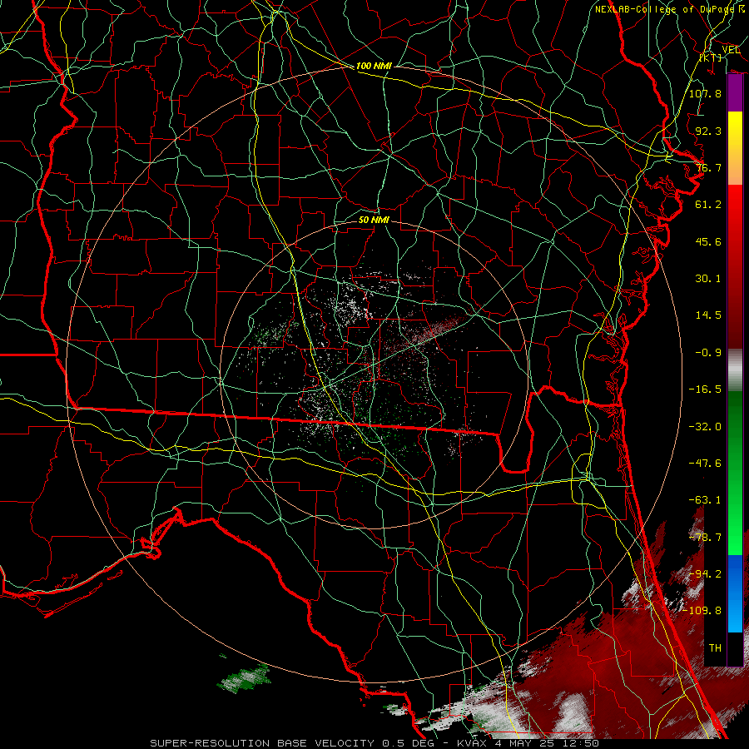
Task: Click the -109.8 velocity scale value
Action: click(x=702, y=611)
